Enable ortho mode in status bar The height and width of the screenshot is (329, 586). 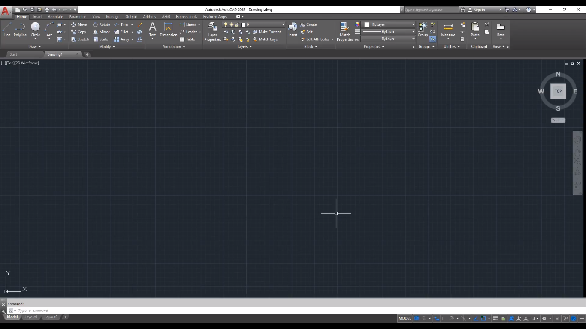(443, 318)
